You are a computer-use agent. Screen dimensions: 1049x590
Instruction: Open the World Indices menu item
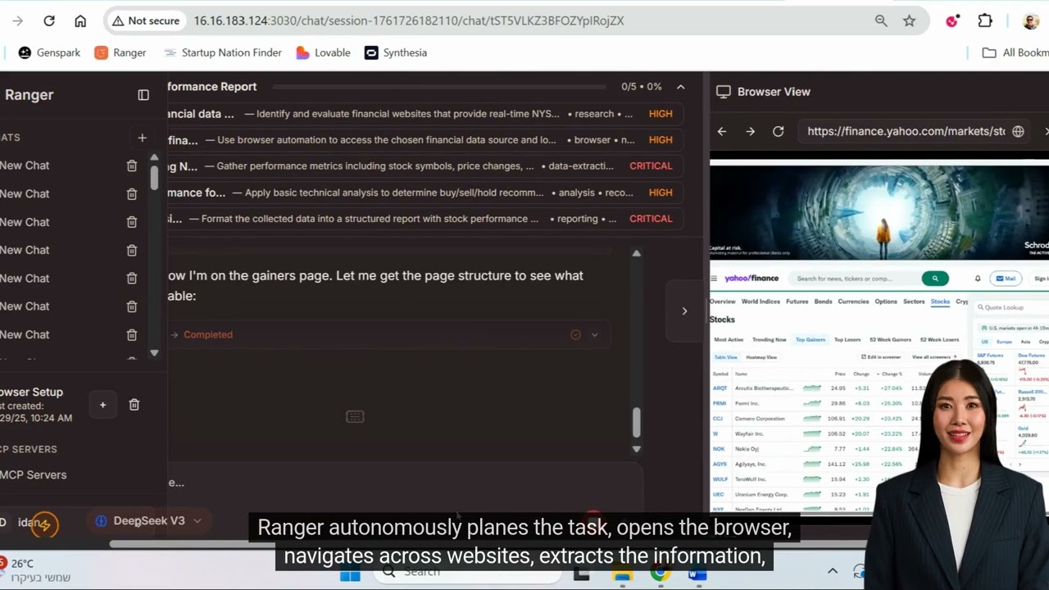[x=761, y=302]
